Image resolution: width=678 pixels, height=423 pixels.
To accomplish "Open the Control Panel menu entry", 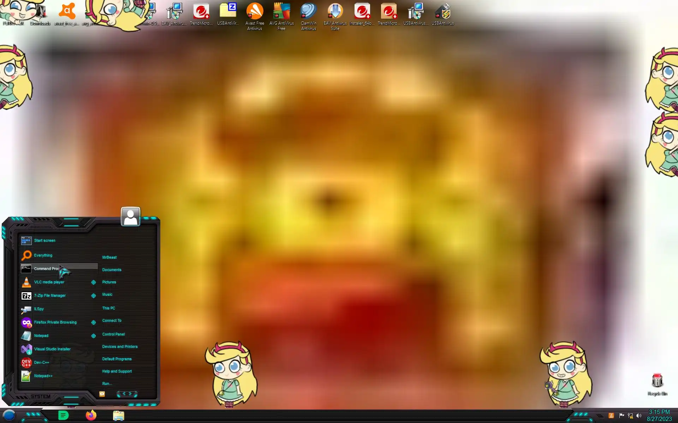I will click(x=113, y=334).
